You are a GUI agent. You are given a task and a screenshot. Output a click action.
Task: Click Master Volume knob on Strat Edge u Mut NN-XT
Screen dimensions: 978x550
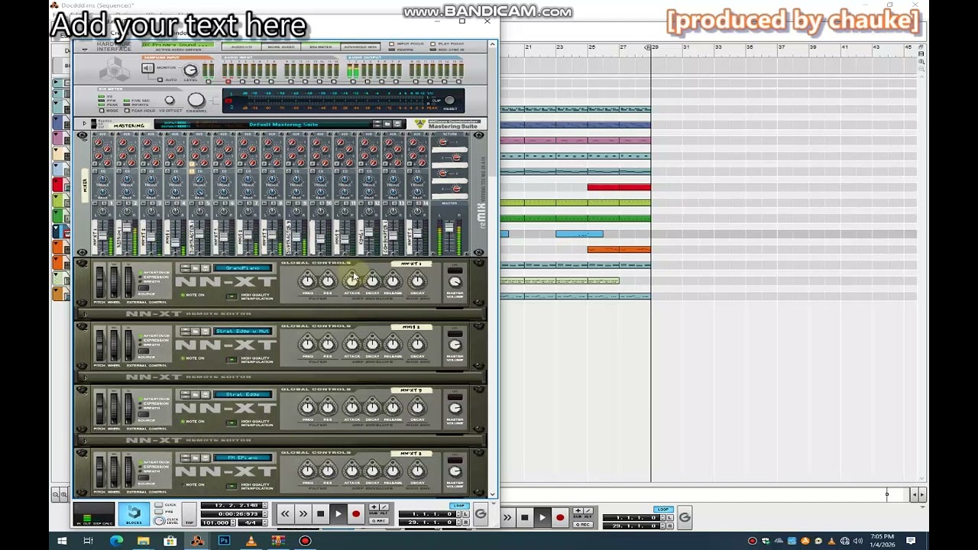pyautogui.click(x=455, y=345)
